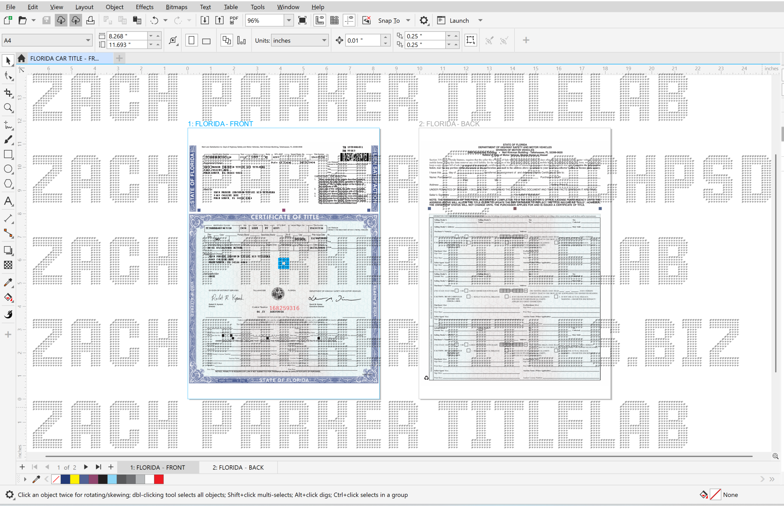This screenshot has width=784, height=506.
Task: Click the Launch button
Action: pyautogui.click(x=459, y=21)
